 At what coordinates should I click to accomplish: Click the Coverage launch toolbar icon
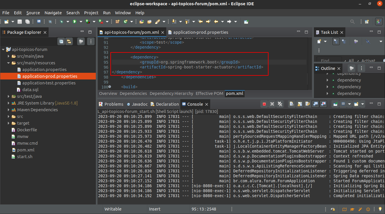point(88,22)
